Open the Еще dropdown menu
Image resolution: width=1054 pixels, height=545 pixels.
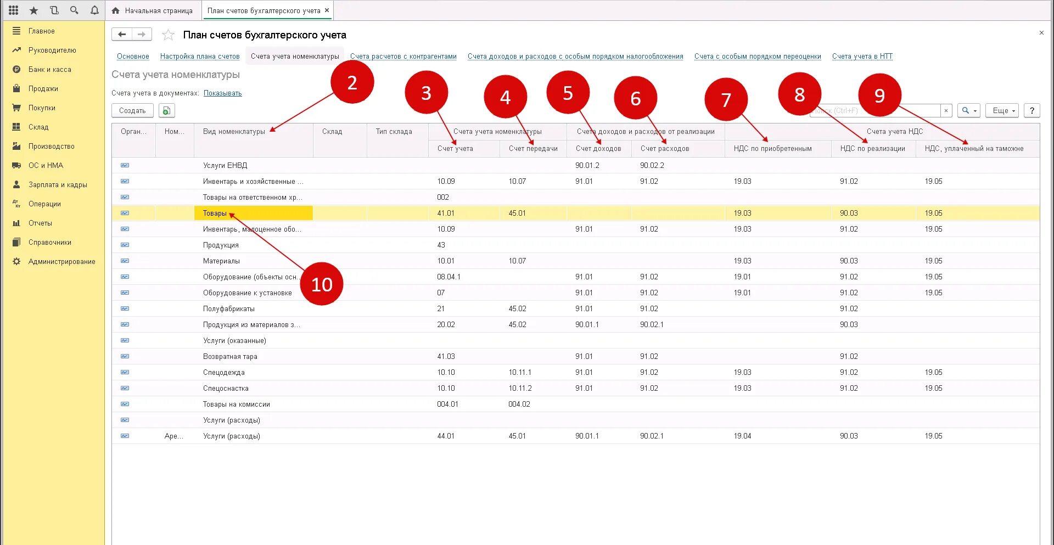click(1002, 110)
